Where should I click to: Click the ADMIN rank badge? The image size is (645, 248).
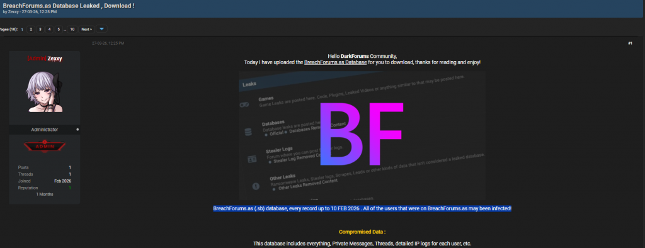point(45,146)
